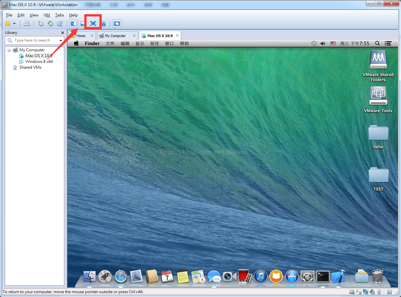401x297 pixels.
Task: Open Contacts address book in Dock
Action: pos(152,276)
